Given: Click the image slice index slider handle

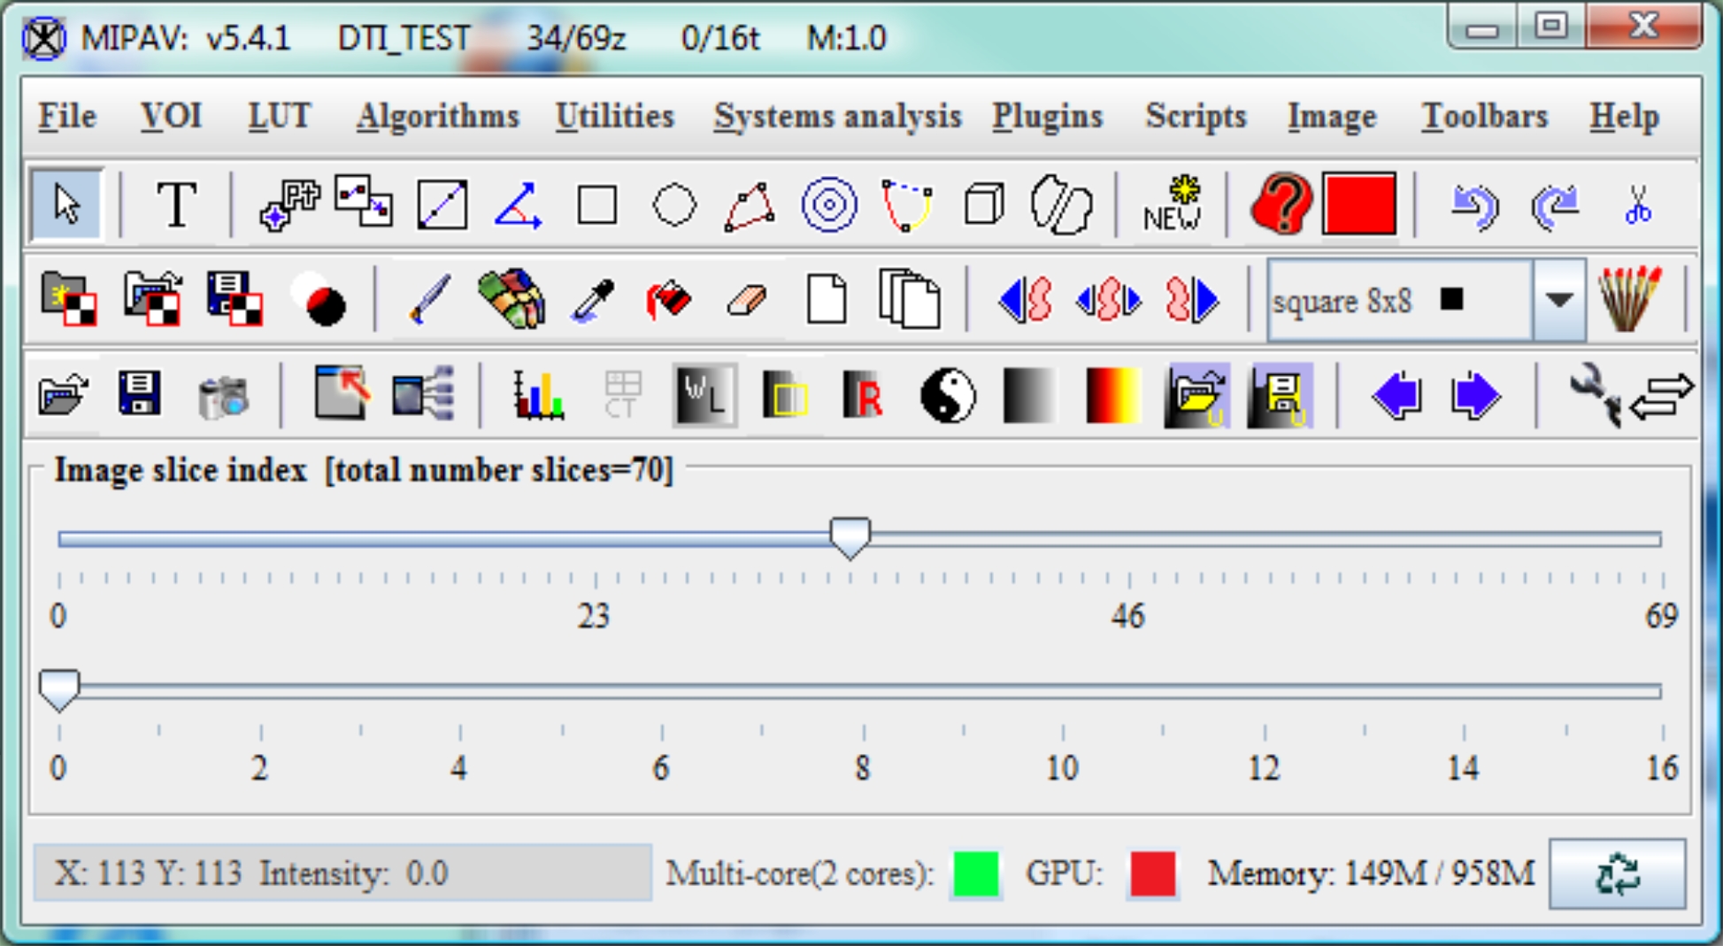Looking at the screenshot, I should coord(850,538).
